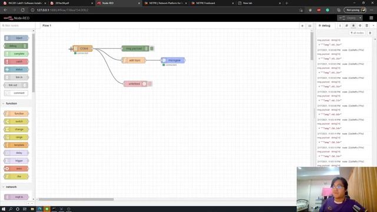Image resolution: width=377 pixels, height=212 pixels.
Task: Reload the browser page
Action: pos(22,10)
